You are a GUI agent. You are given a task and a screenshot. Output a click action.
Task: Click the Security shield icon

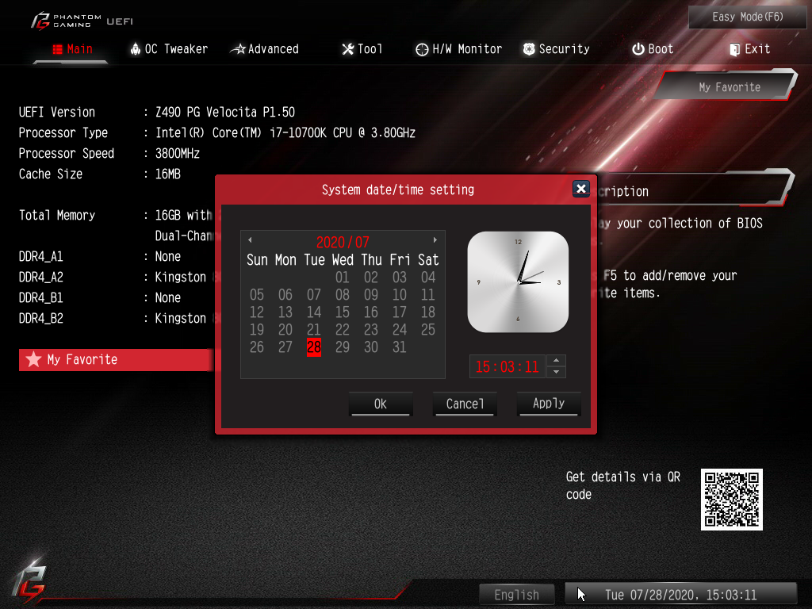pyautogui.click(x=529, y=49)
